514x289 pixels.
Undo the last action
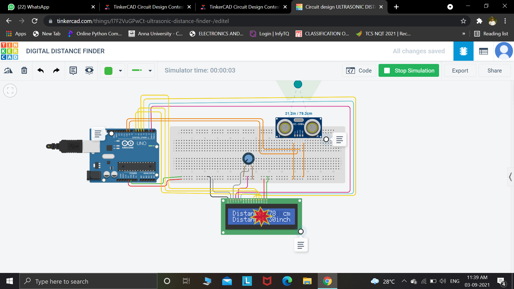(x=40, y=70)
